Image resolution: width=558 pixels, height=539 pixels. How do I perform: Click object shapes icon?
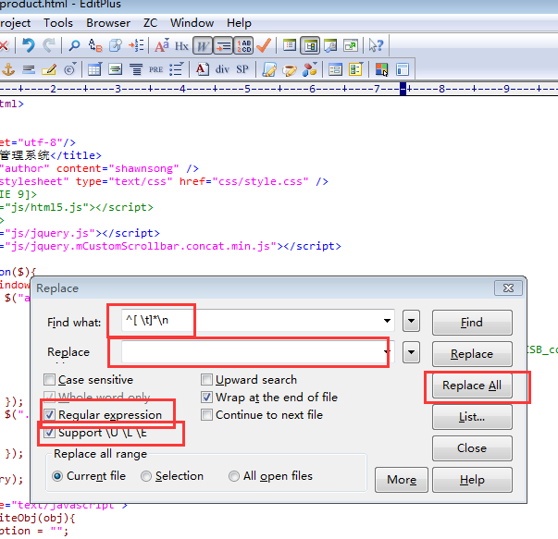[x=310, y=69]
